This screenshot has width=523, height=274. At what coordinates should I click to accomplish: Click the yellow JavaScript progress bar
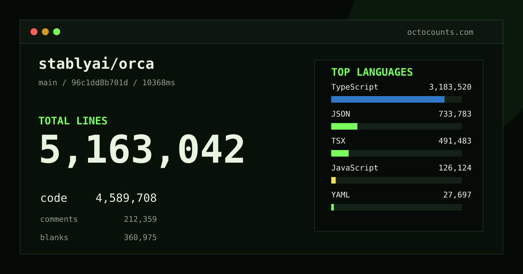pos(333,180)
